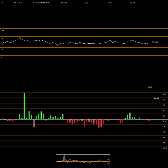
Task: Click the -20 label on MR axis
Action: coord(164,127)
